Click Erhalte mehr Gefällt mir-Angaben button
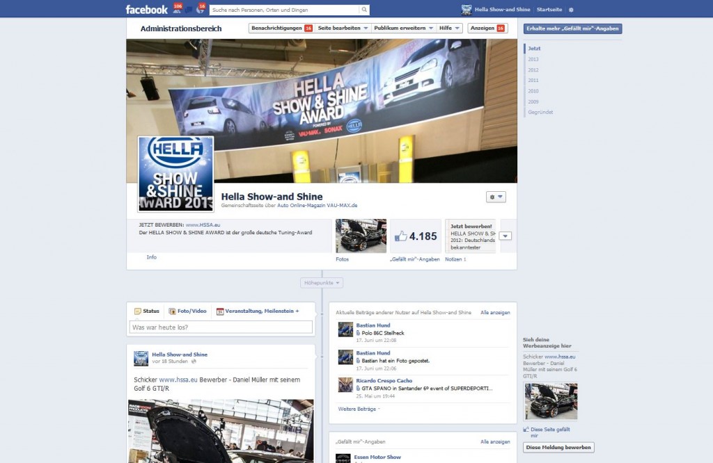713x463 pixels. pyautogui.click(x=572, y=29)
